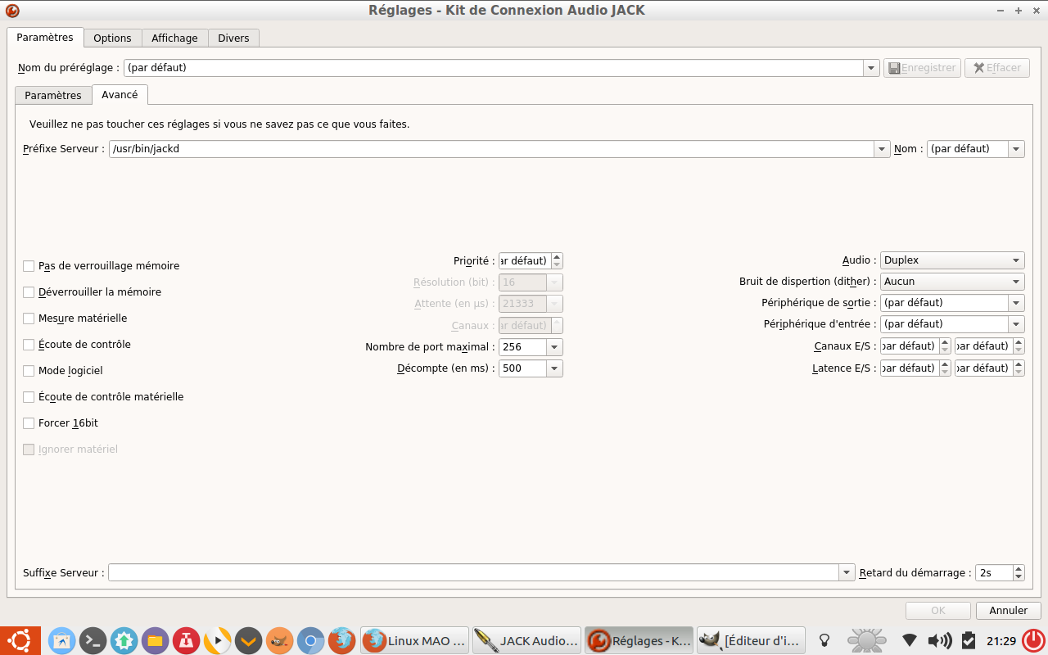Click the Suffixe Serveur text field
The height and width of the screenshot is (655, 1048).
473,573
